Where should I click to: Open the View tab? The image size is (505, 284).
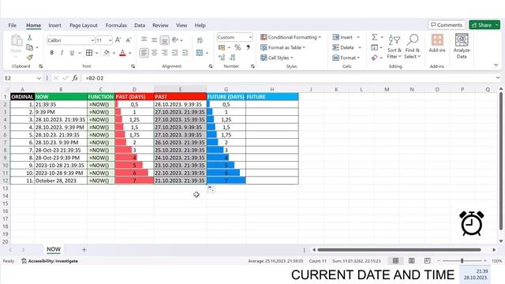[181, 25]
